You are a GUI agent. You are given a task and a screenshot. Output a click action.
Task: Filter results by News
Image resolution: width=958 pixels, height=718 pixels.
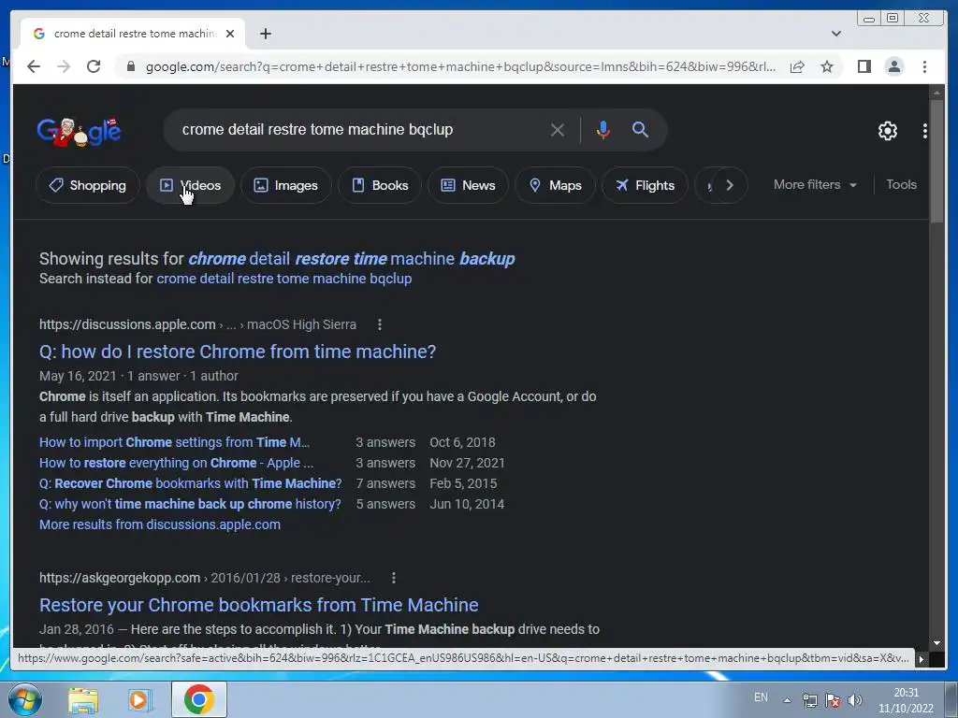click(468, 185)
